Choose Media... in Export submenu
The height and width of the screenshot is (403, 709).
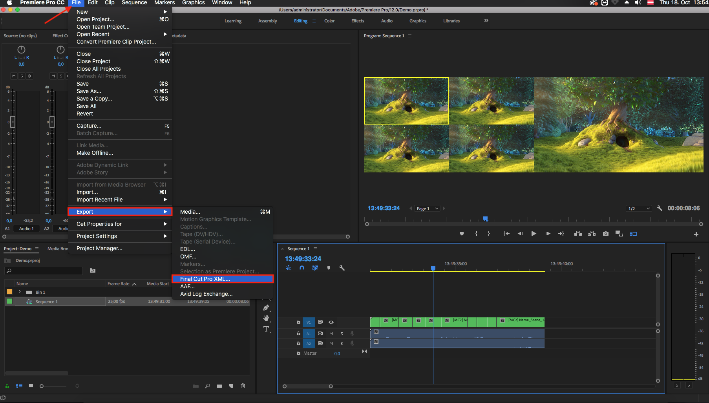pyautogui.click(x=222, y=212)
